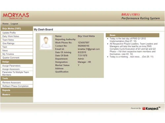
Task: Click the Moryaas Digital logo
Action: click(x=16, y=16)
